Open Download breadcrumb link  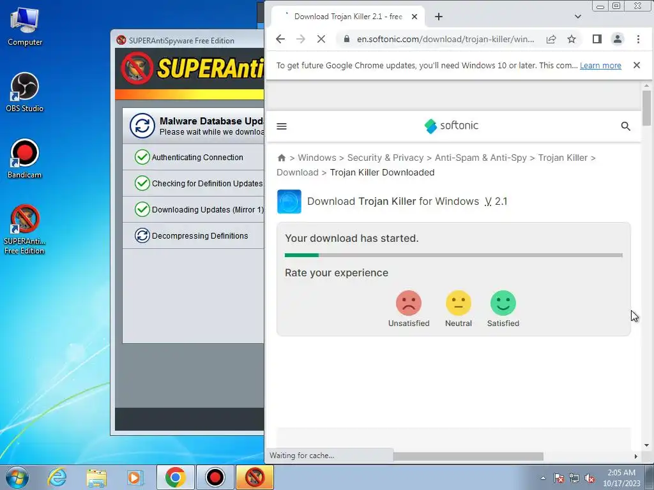298,172
